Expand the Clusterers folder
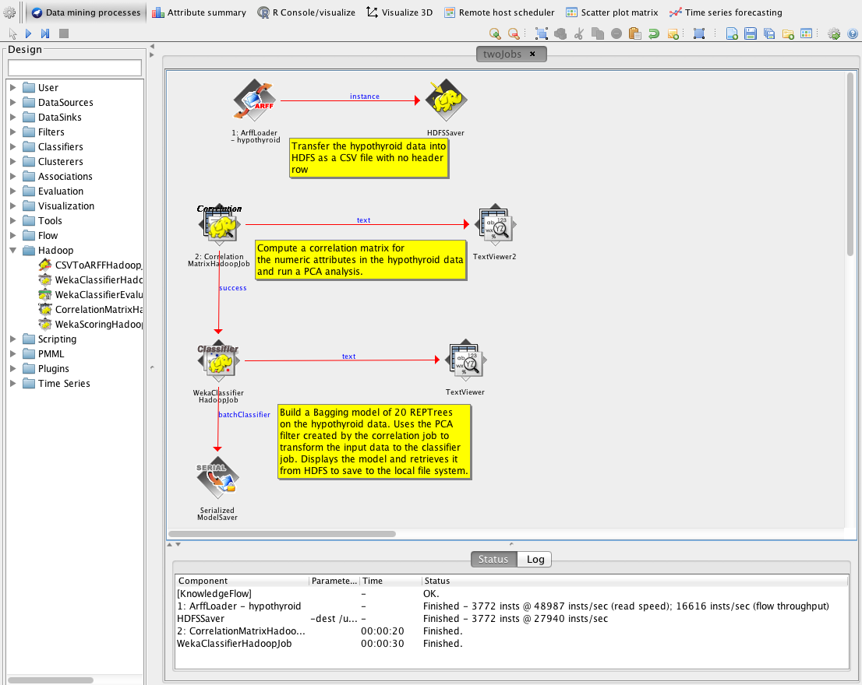This screenshot has height=685, width=862. click(x=12, y=161)
